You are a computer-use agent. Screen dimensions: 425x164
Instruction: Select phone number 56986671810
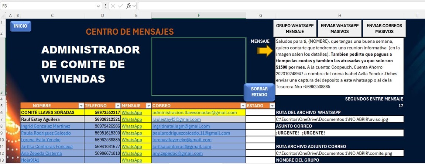coord(102,153)
